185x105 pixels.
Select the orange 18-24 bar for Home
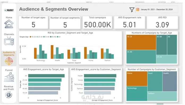click(85, 53)
